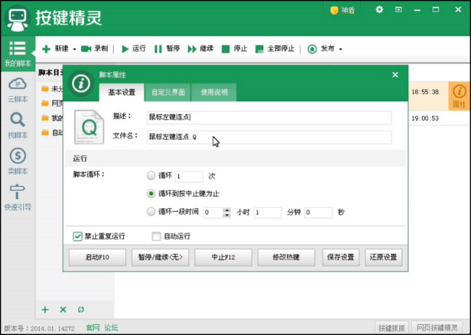Delete folder with the X icon
The image size is (471, 335).
point(63,310)
